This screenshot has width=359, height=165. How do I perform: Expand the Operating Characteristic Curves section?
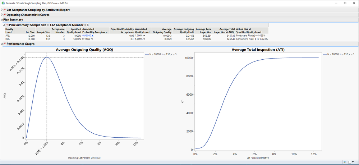[2, 15]
